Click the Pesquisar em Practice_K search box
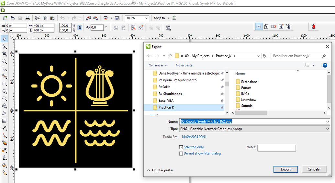The image size is (335, 183). point(299,56)
